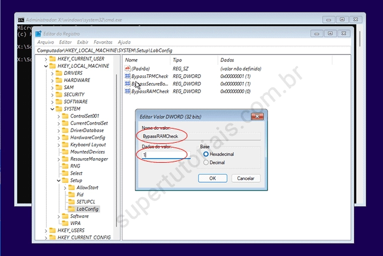Open the Favoritos menu
Screen dimensions: 383x256
[x=103, y=42]
